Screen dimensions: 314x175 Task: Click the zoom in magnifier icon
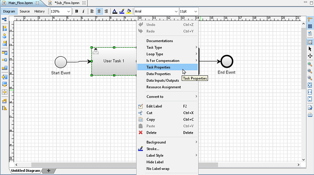click(x=310, y=64)
